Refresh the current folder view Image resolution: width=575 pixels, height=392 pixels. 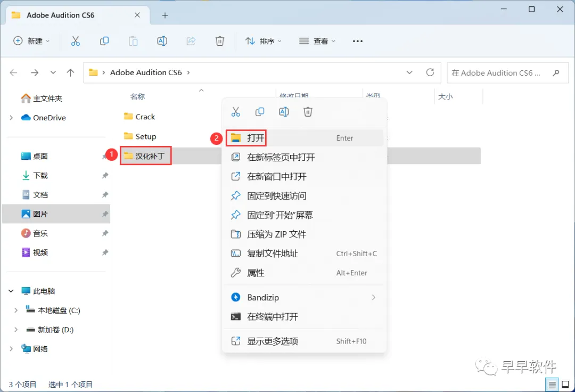point(430,72)
